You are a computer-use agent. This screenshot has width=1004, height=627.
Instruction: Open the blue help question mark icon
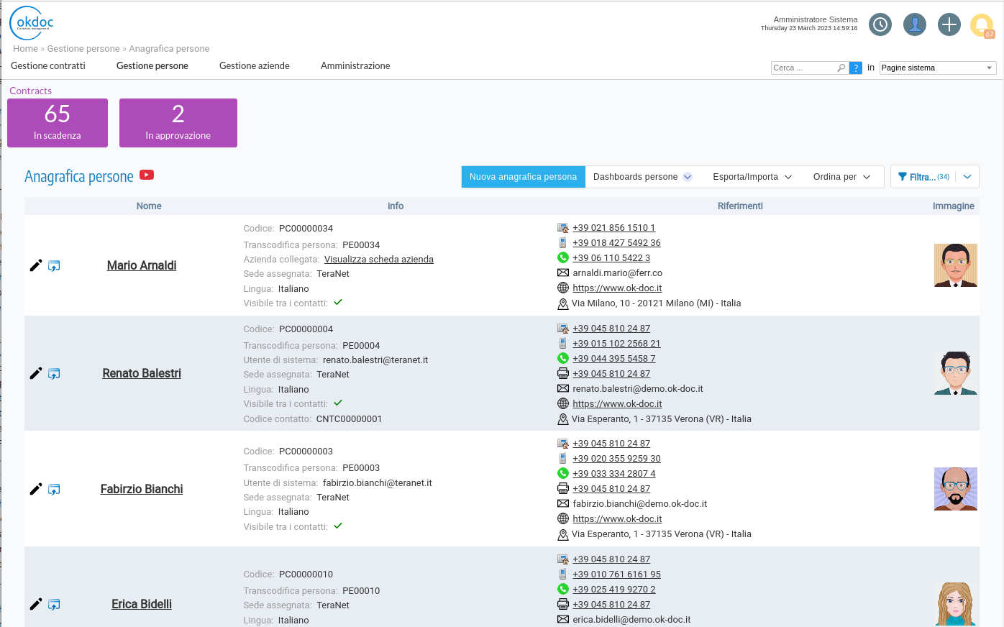(855, 67)
